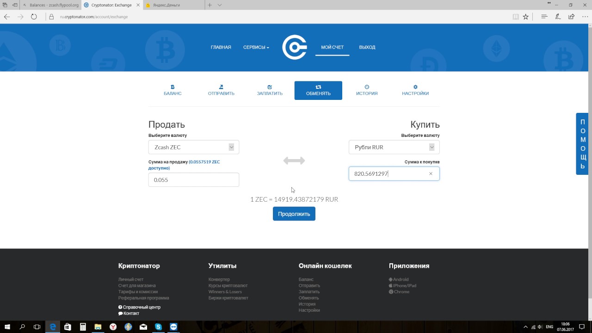Select the ОБМЕНЯТЬ tab
Viewport: 592px width, 333px height.
(318, 90)
